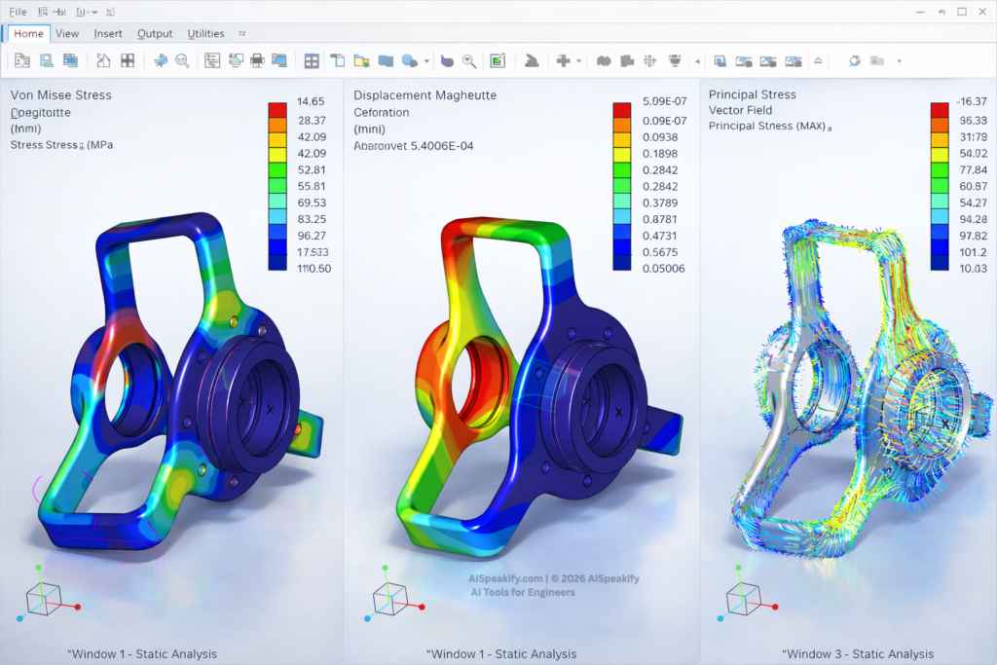Click the red 14.65 swatch in the Von Mises legend
This screenshot has width=997, height=665.
pos(277,109)
